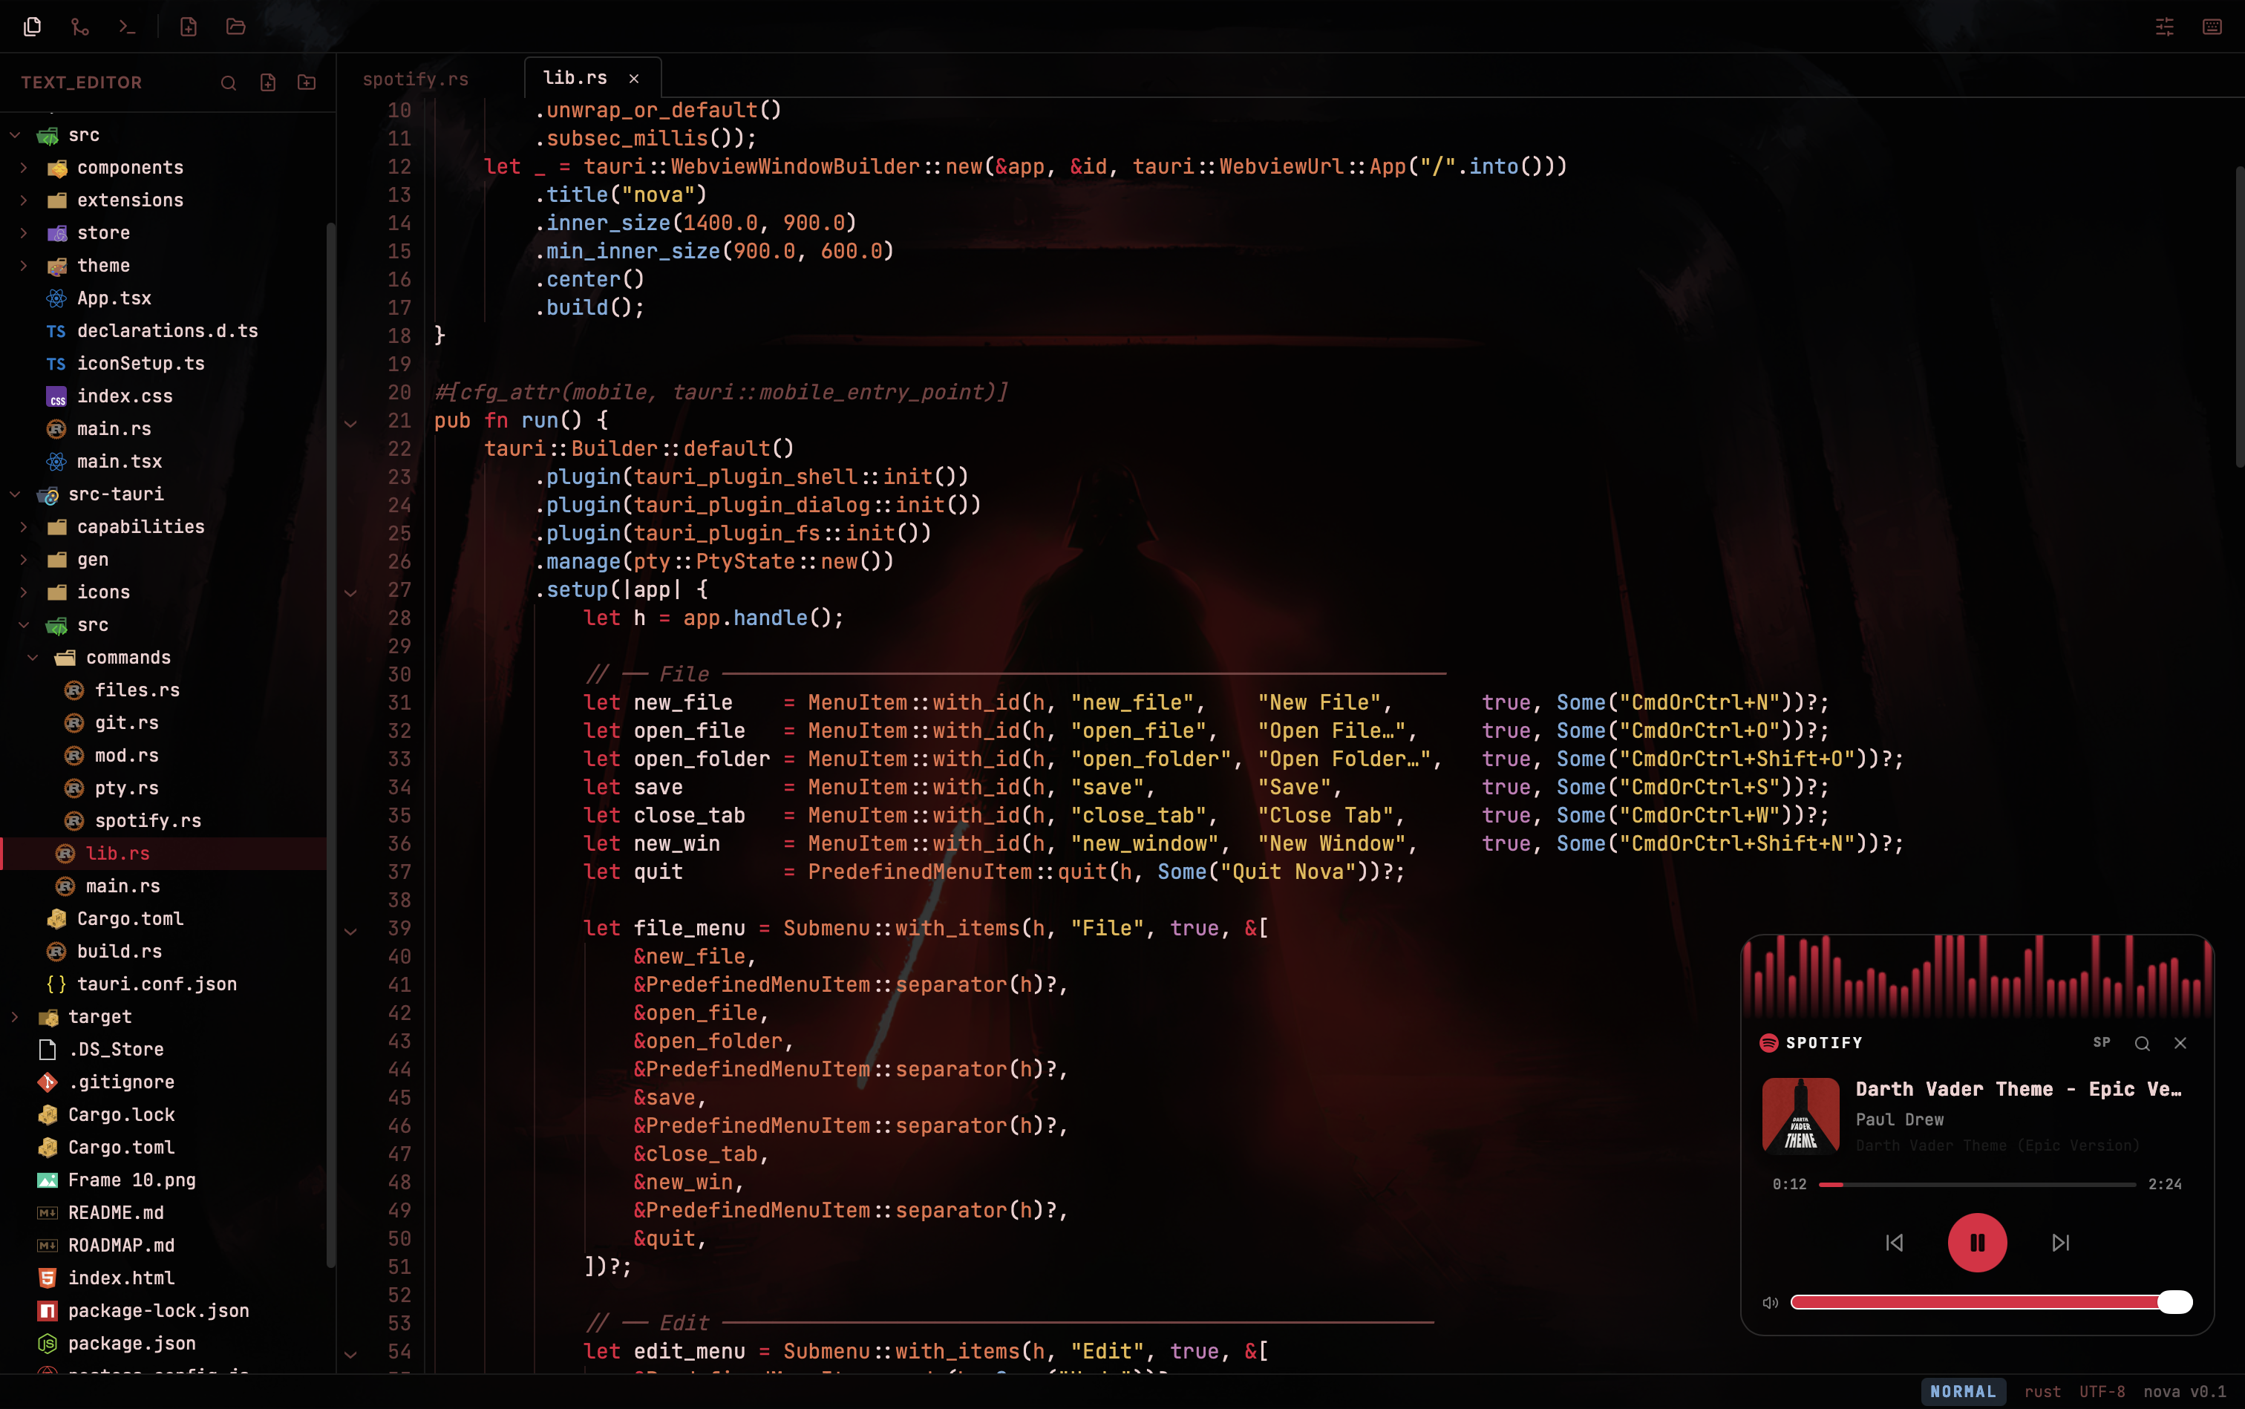Open the settings sliders icon
Viewport: 2245px width, 1409px height.
(x=2164, y=27)
